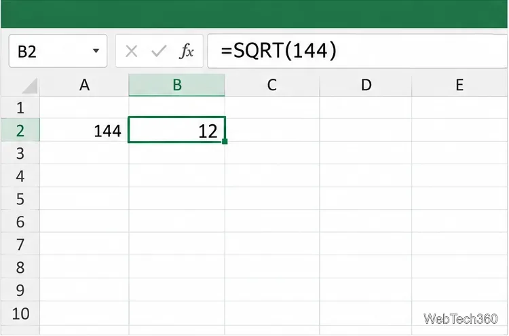Confirm formula with the checkmark icon
Screen dimensions: 509x336
159,52
